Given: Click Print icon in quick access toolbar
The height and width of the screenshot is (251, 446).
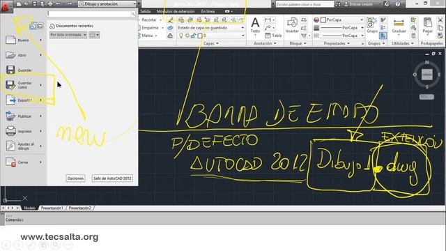Looking at the screenshot, I should [50, 4].
